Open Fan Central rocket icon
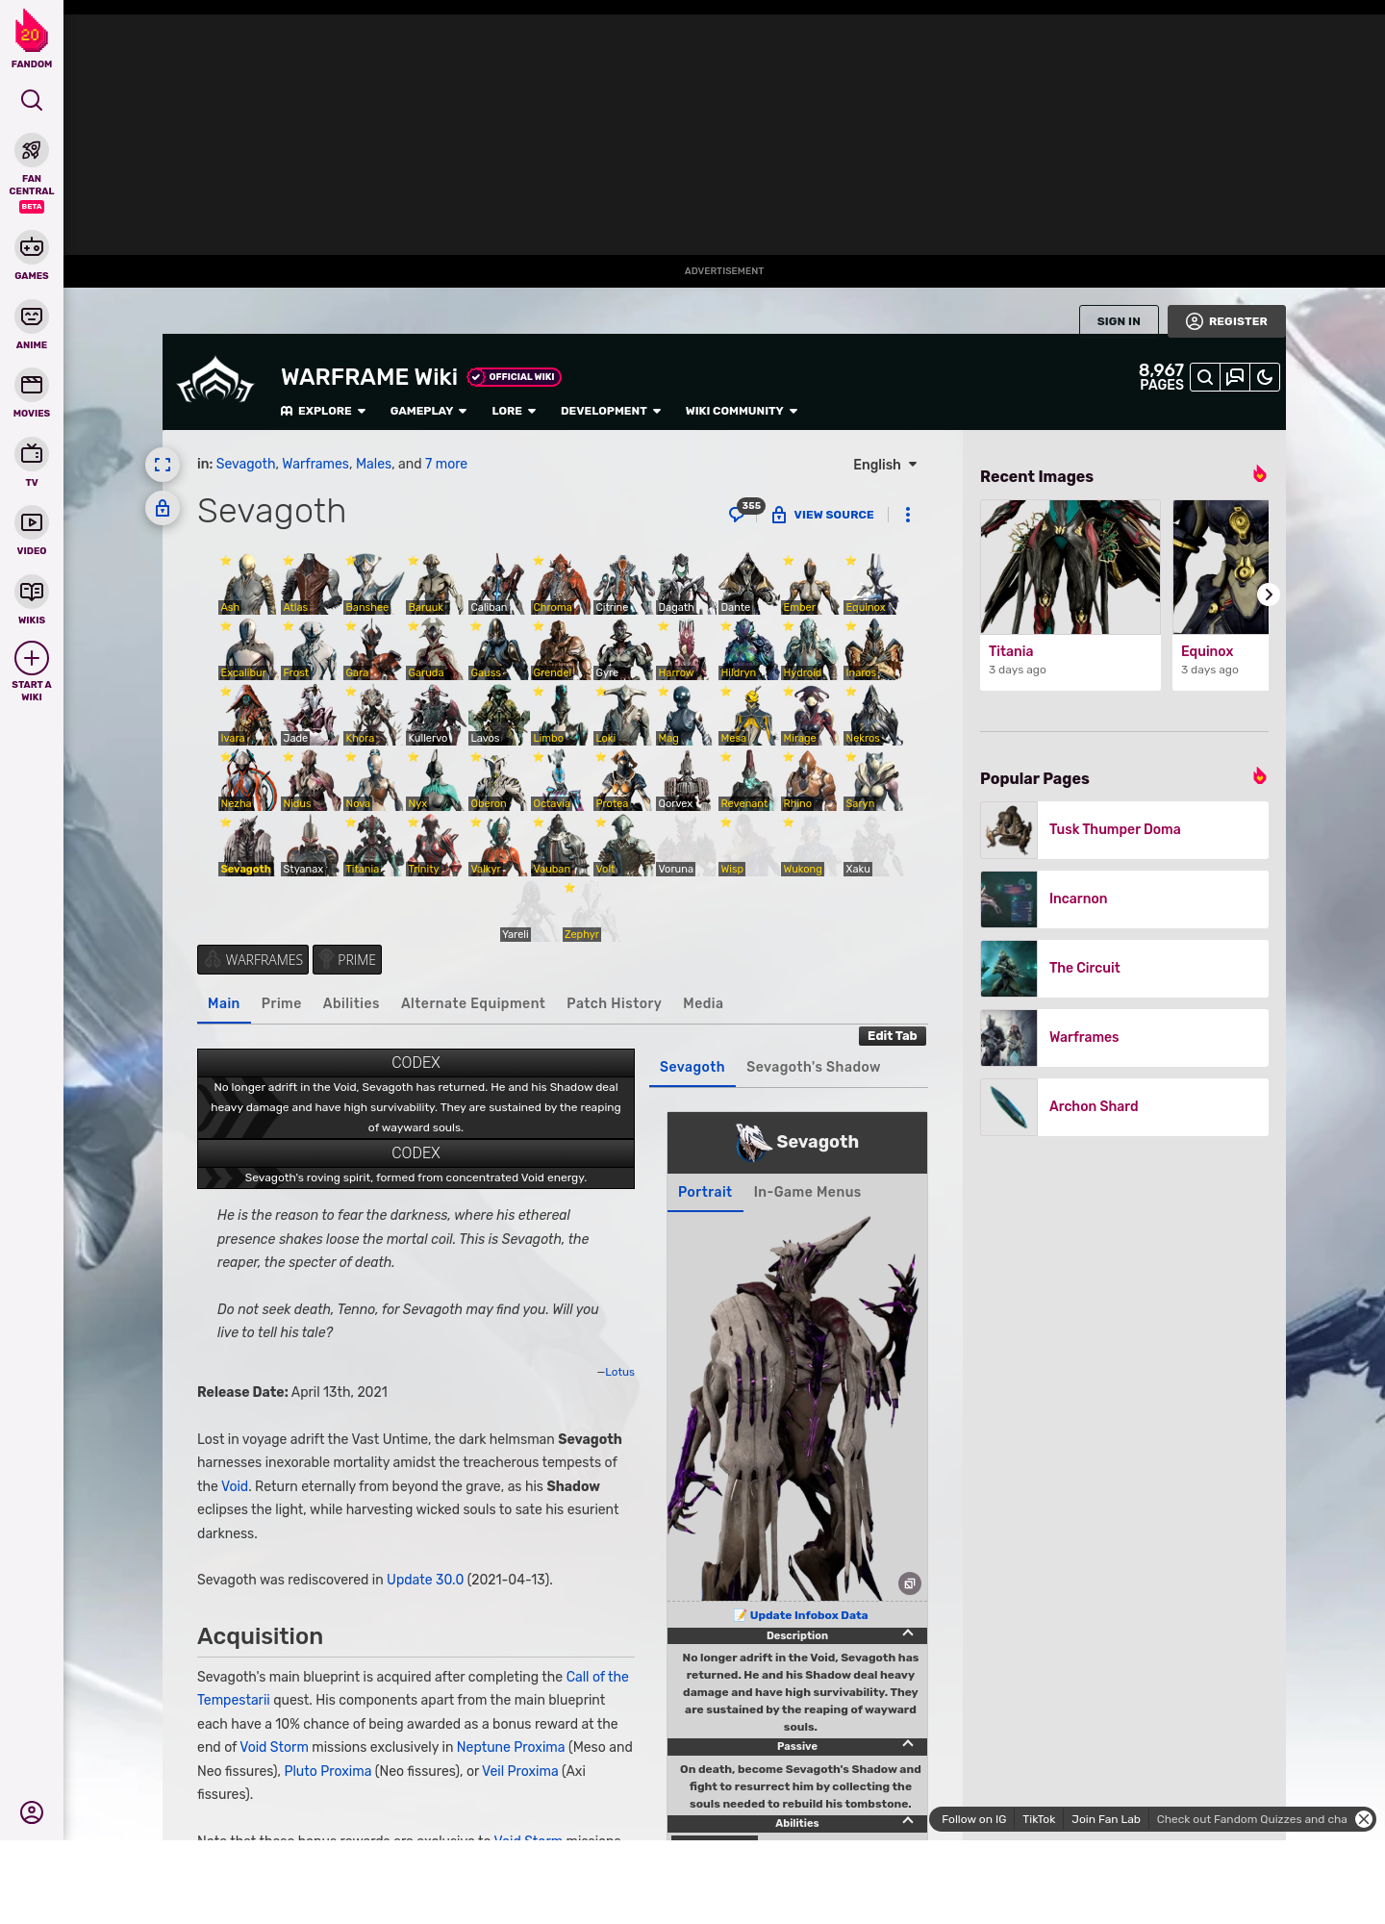 pyautogui.click(x=32, y=151)
